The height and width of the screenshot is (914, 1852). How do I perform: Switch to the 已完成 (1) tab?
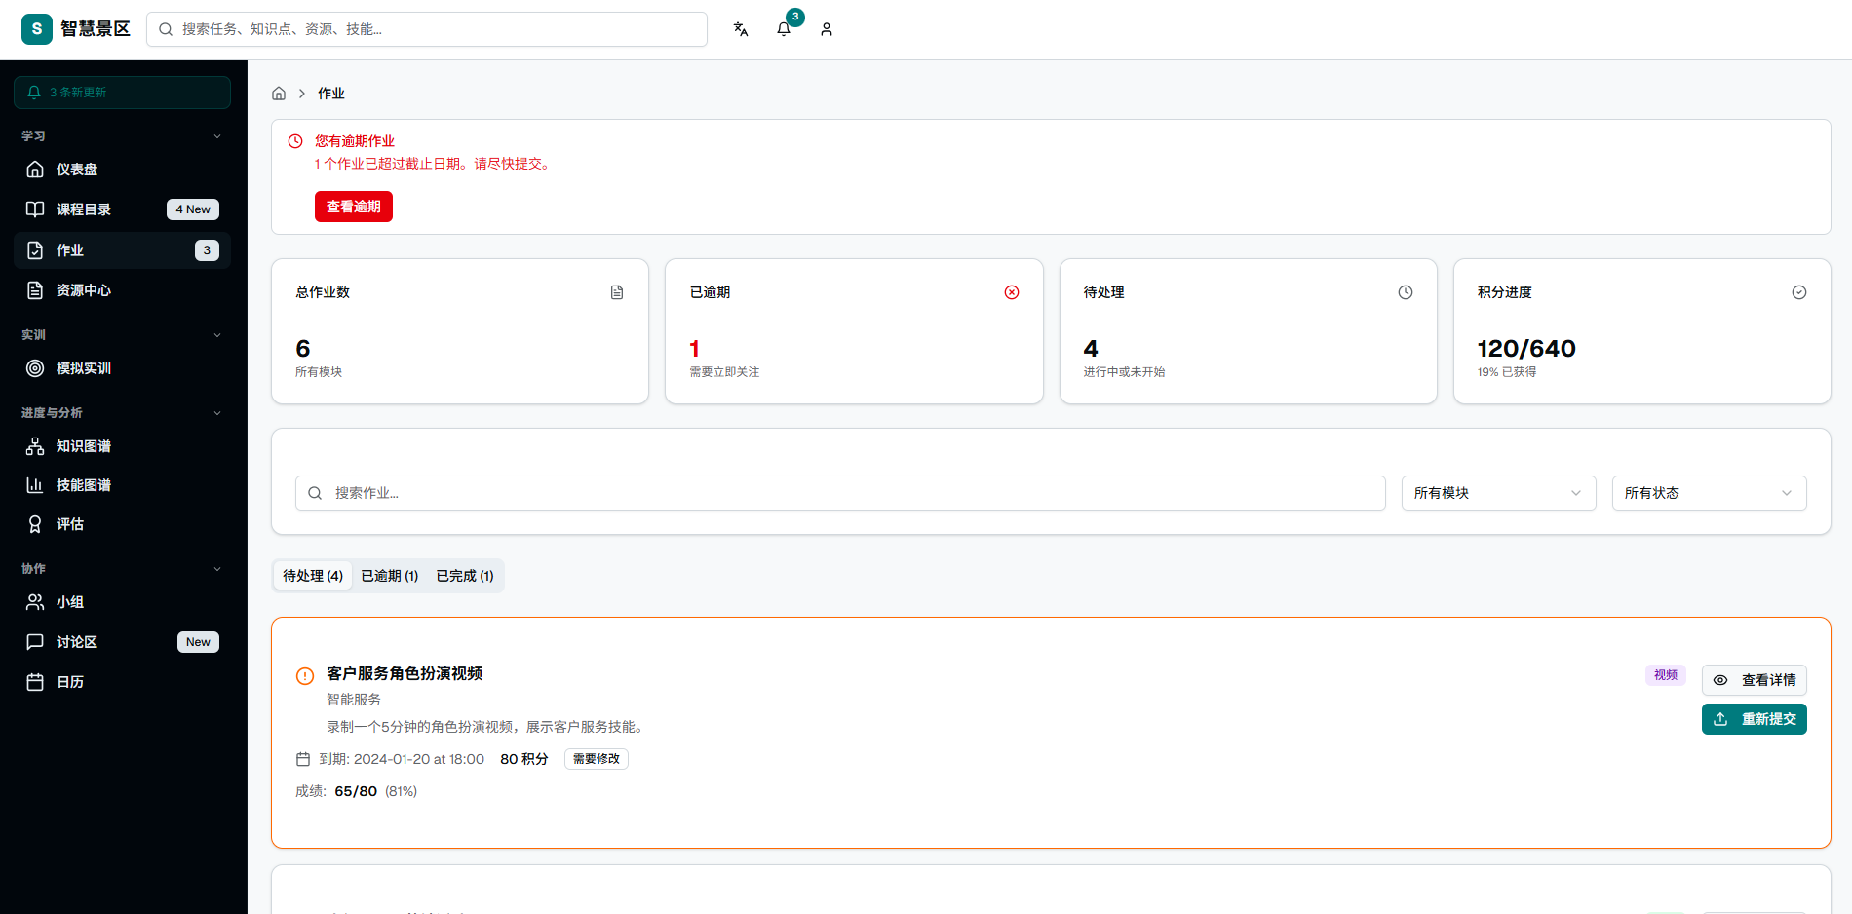[x=465, y=576]
